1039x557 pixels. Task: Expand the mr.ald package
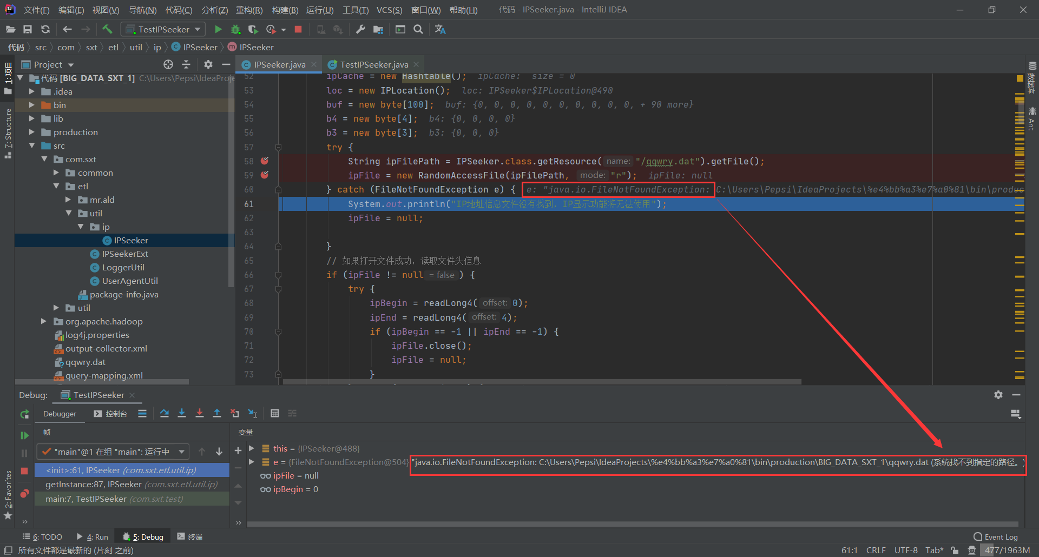[x=68, y=200]
